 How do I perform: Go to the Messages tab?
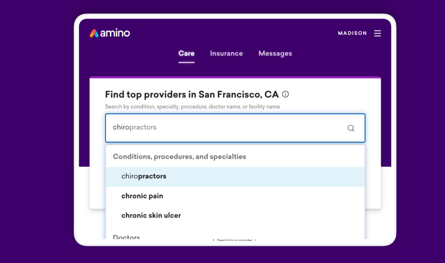coord(275,53)
